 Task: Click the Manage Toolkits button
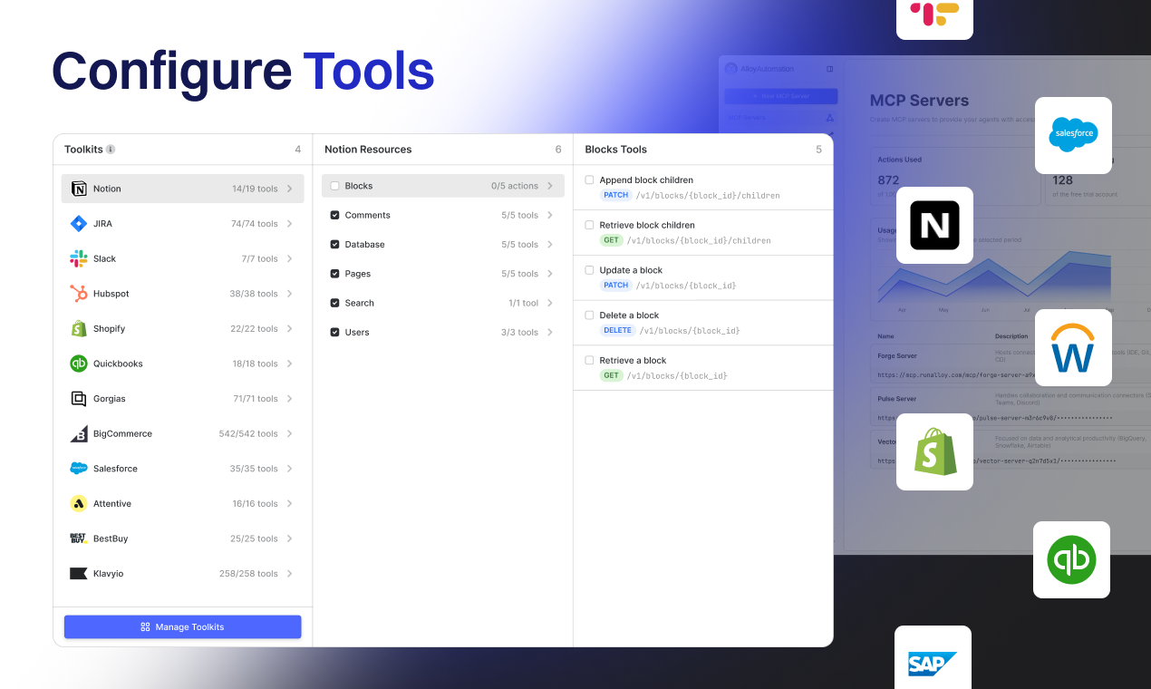(182, 626)
